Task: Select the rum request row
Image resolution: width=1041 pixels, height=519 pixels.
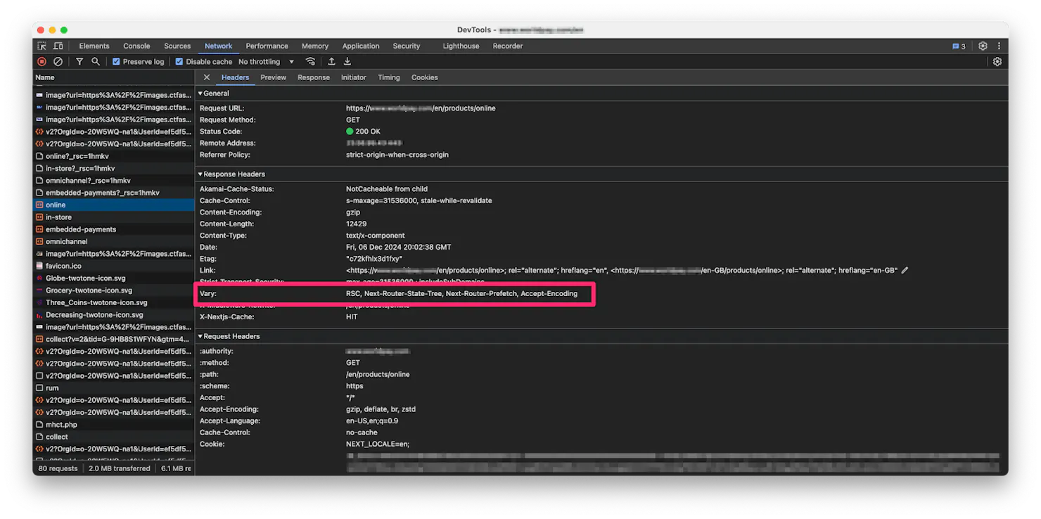Action: 114,388
